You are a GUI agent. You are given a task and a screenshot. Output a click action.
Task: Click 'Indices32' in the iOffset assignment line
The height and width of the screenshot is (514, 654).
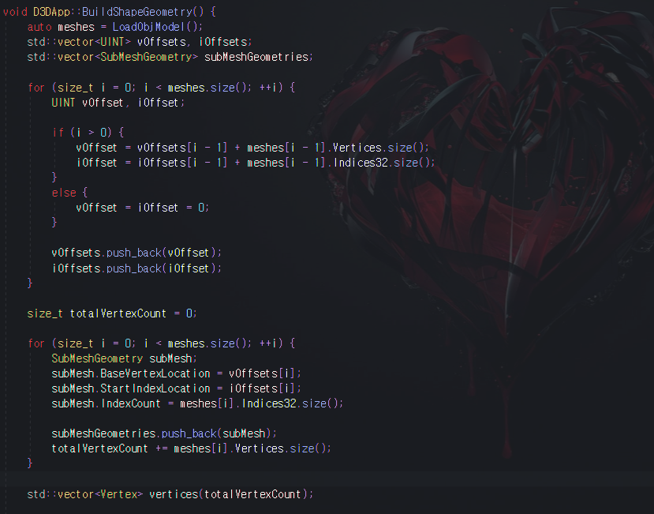click(361, 163)
